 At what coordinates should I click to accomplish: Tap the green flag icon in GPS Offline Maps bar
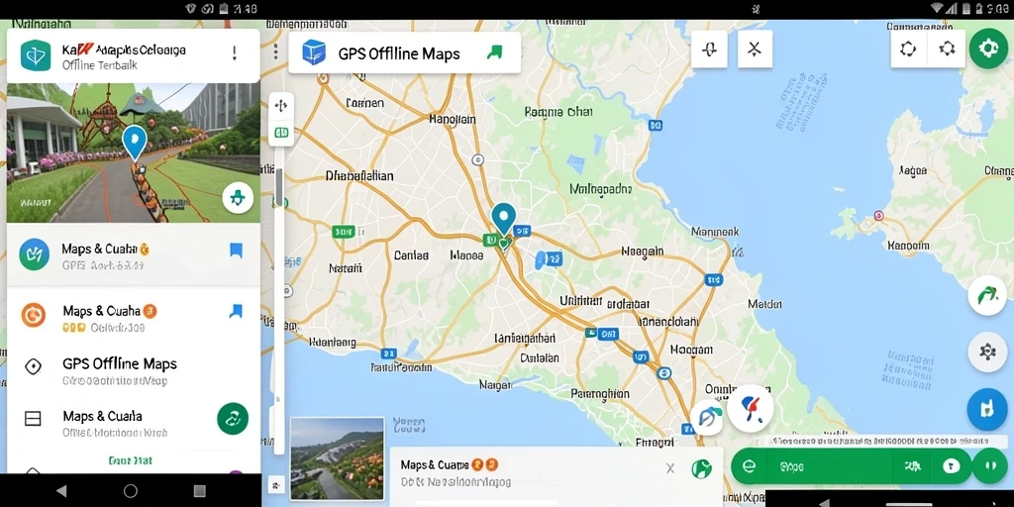click(494, 53)
